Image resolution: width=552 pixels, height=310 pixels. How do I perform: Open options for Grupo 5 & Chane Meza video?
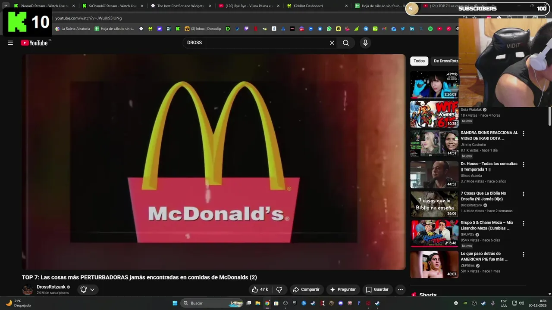click(x=524, y=223)
